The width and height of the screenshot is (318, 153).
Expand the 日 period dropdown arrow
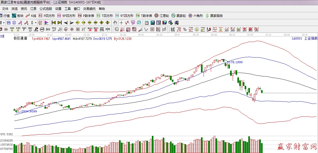[x=4, y=22]
